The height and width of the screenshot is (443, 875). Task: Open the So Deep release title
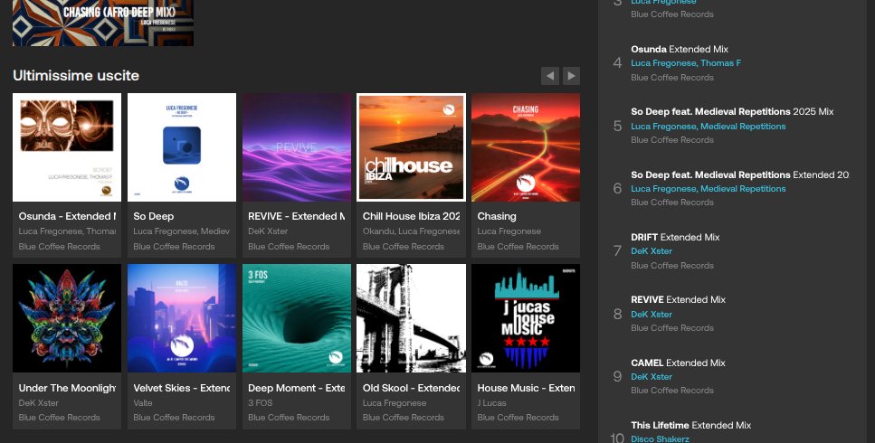click(154, 216)
